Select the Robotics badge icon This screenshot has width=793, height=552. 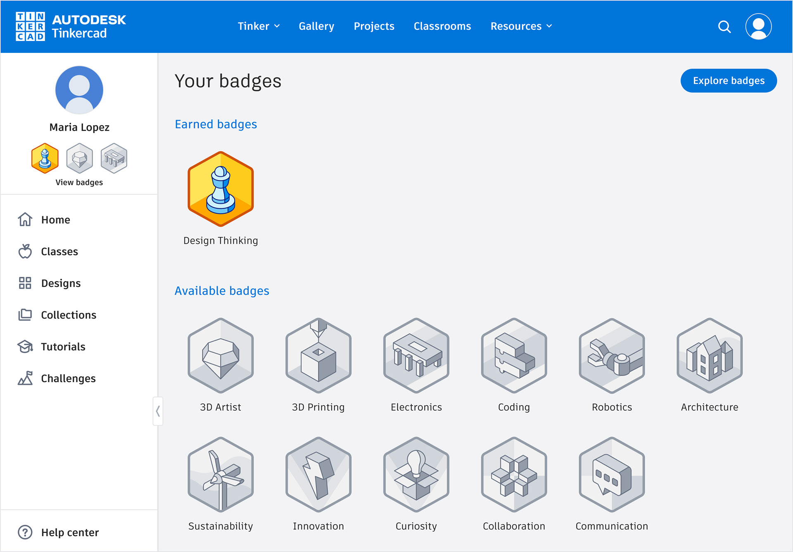[x=612, y=356]
